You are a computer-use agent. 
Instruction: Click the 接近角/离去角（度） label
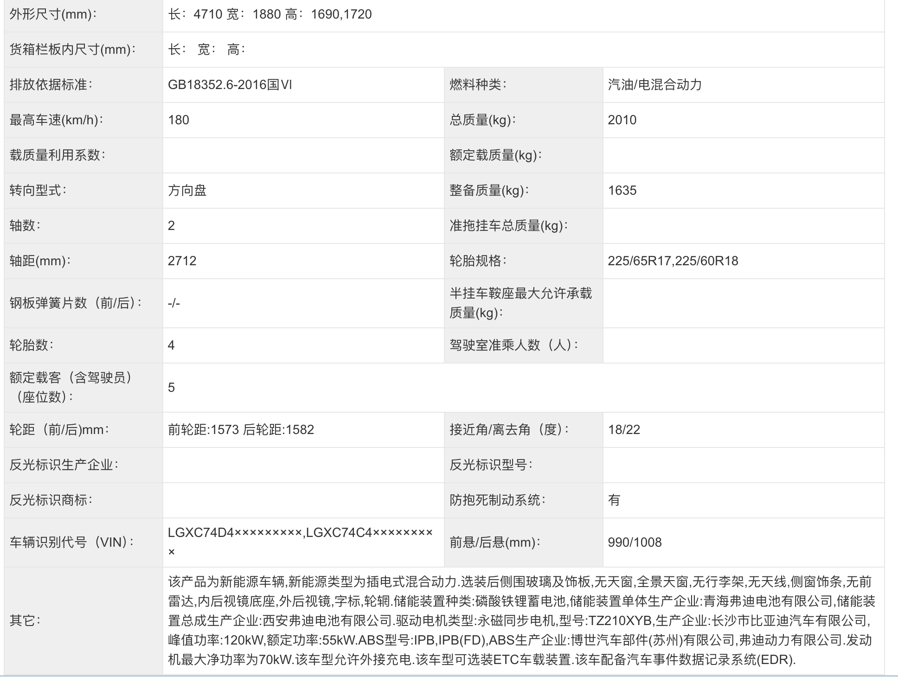(x=510, y=430)
